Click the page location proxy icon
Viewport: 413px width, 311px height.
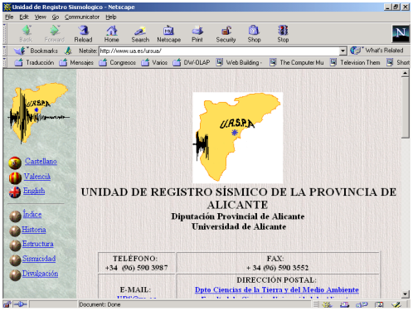click(x=68, y=51)
